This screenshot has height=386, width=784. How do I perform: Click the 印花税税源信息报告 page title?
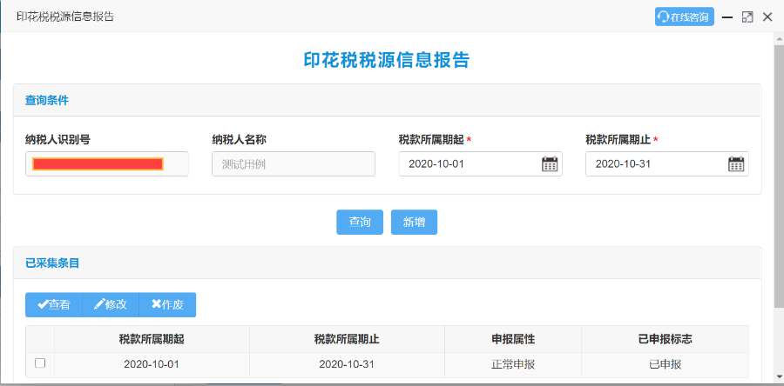(387, 60)
